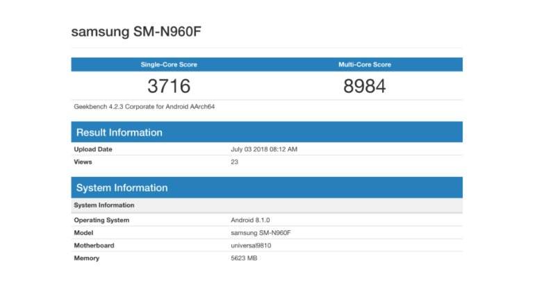Screen dimensions: 535x301
Task: Click the 'samsung SM-N960F' page title
Action: [136, 31]
